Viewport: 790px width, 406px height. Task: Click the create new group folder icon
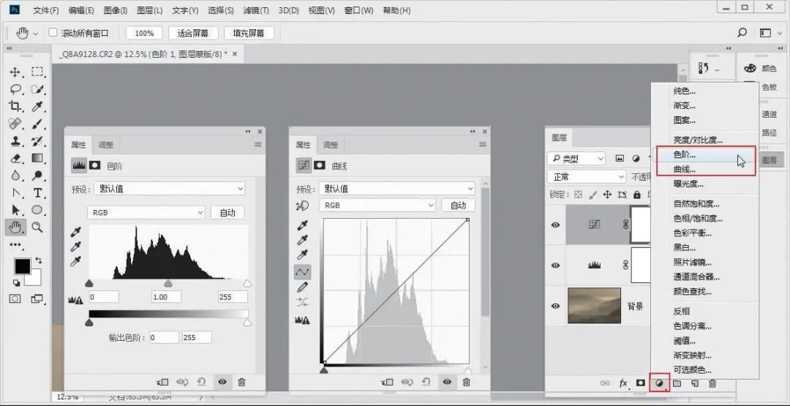point(677,383)
